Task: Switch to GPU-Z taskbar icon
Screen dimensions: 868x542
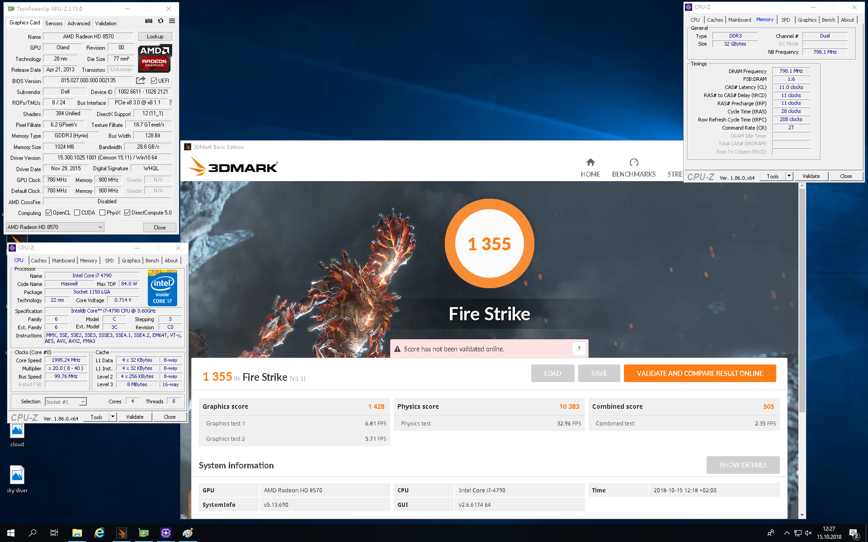Action: [x=144, y=533]
